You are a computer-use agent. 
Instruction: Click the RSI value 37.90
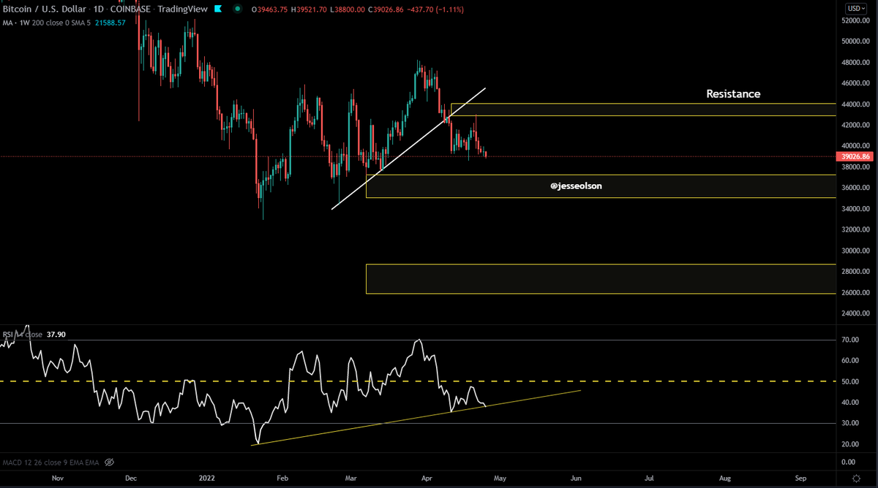(56, 335)
